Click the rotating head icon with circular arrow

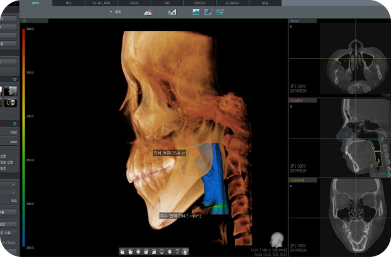185,251
